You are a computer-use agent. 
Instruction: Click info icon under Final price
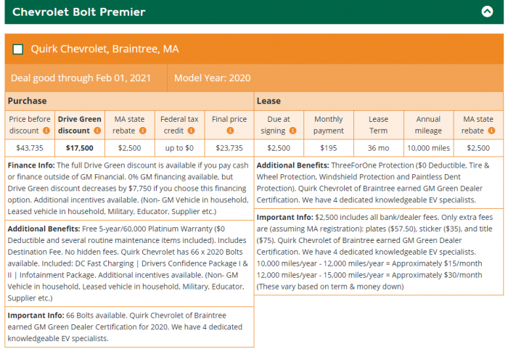229,131
